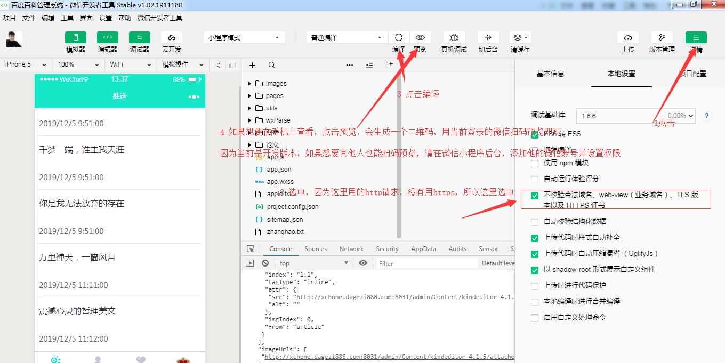Viewport: 725px width, 363px height.
Task: Toggle the 调试器 debugger panel button
Action: click(x=140, y=37)
